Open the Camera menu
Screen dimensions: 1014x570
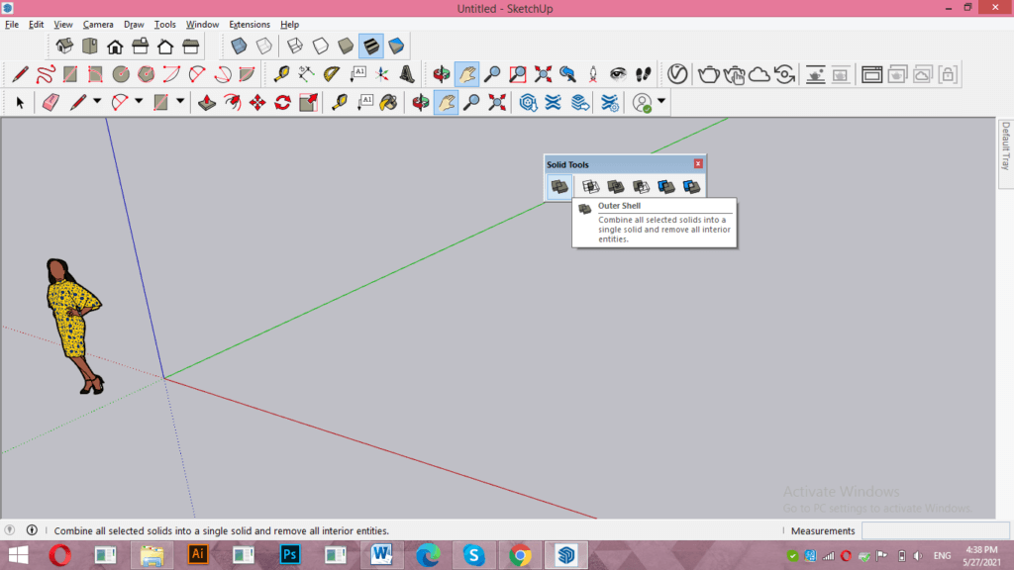(98, 24)
